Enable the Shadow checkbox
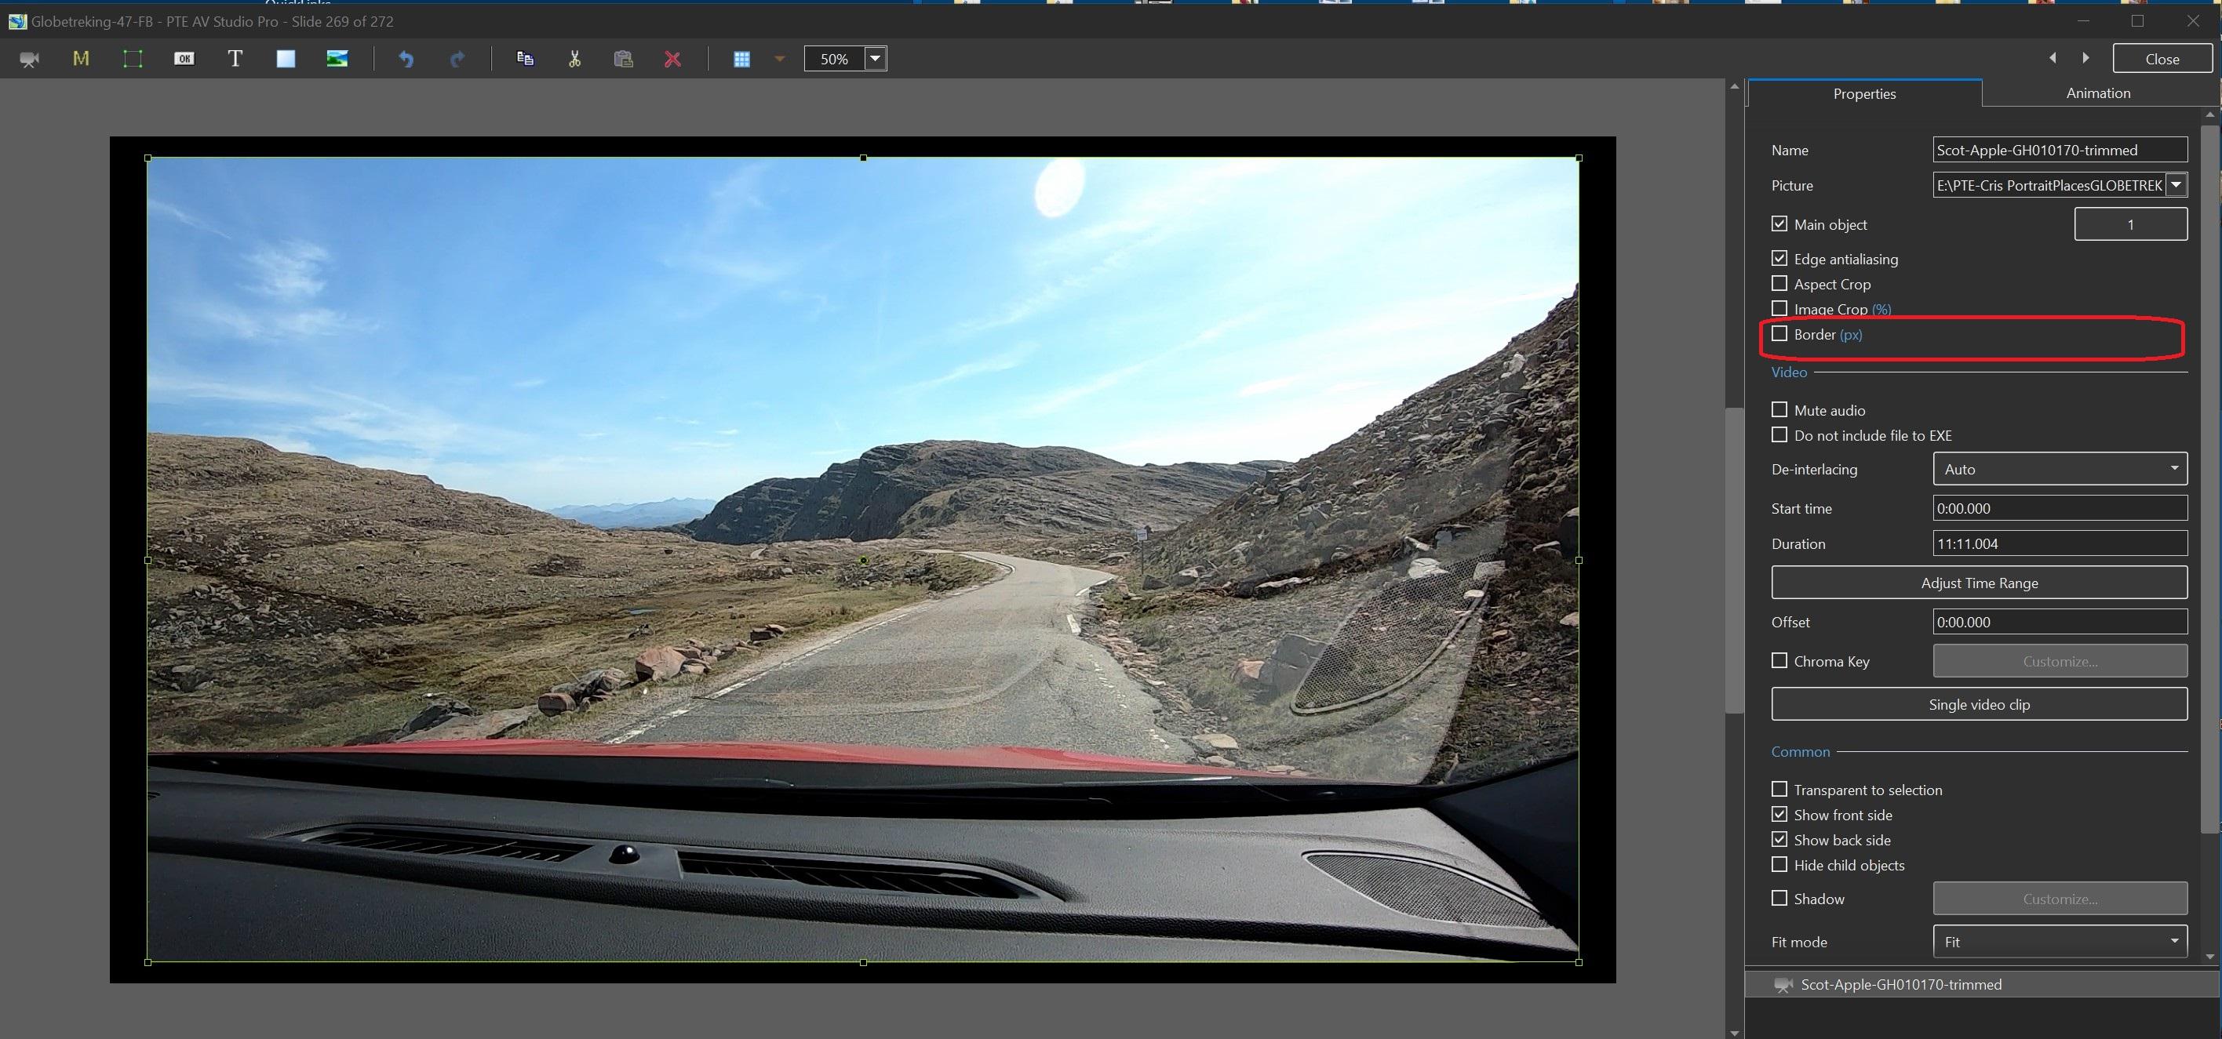This screenshot has height=1039, width=2222. (x=1779, y=897)
